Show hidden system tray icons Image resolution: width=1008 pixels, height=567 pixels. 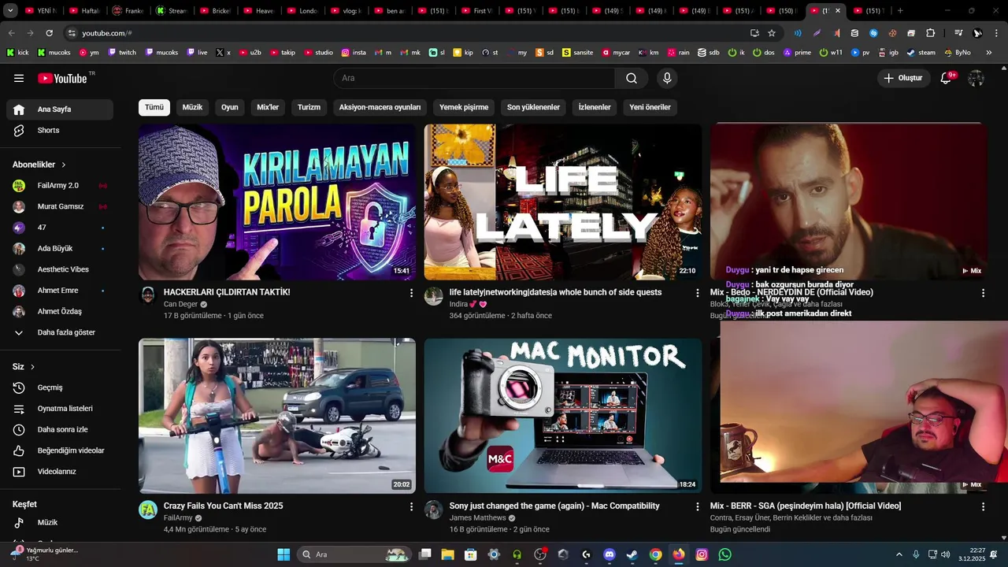click(x=899, y=554)
